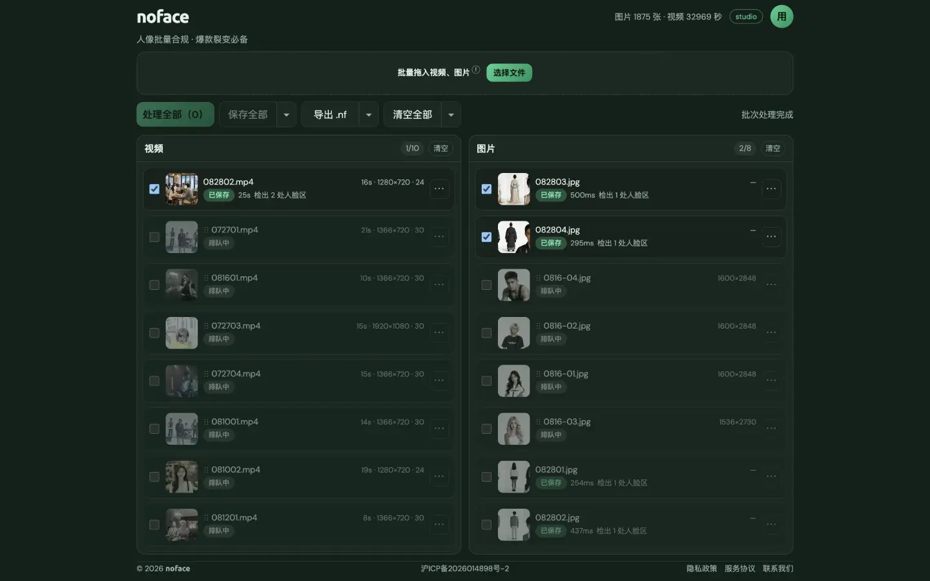
Task: Uncheck the 082804.jpg checkbox
Action: click(486, 237)
